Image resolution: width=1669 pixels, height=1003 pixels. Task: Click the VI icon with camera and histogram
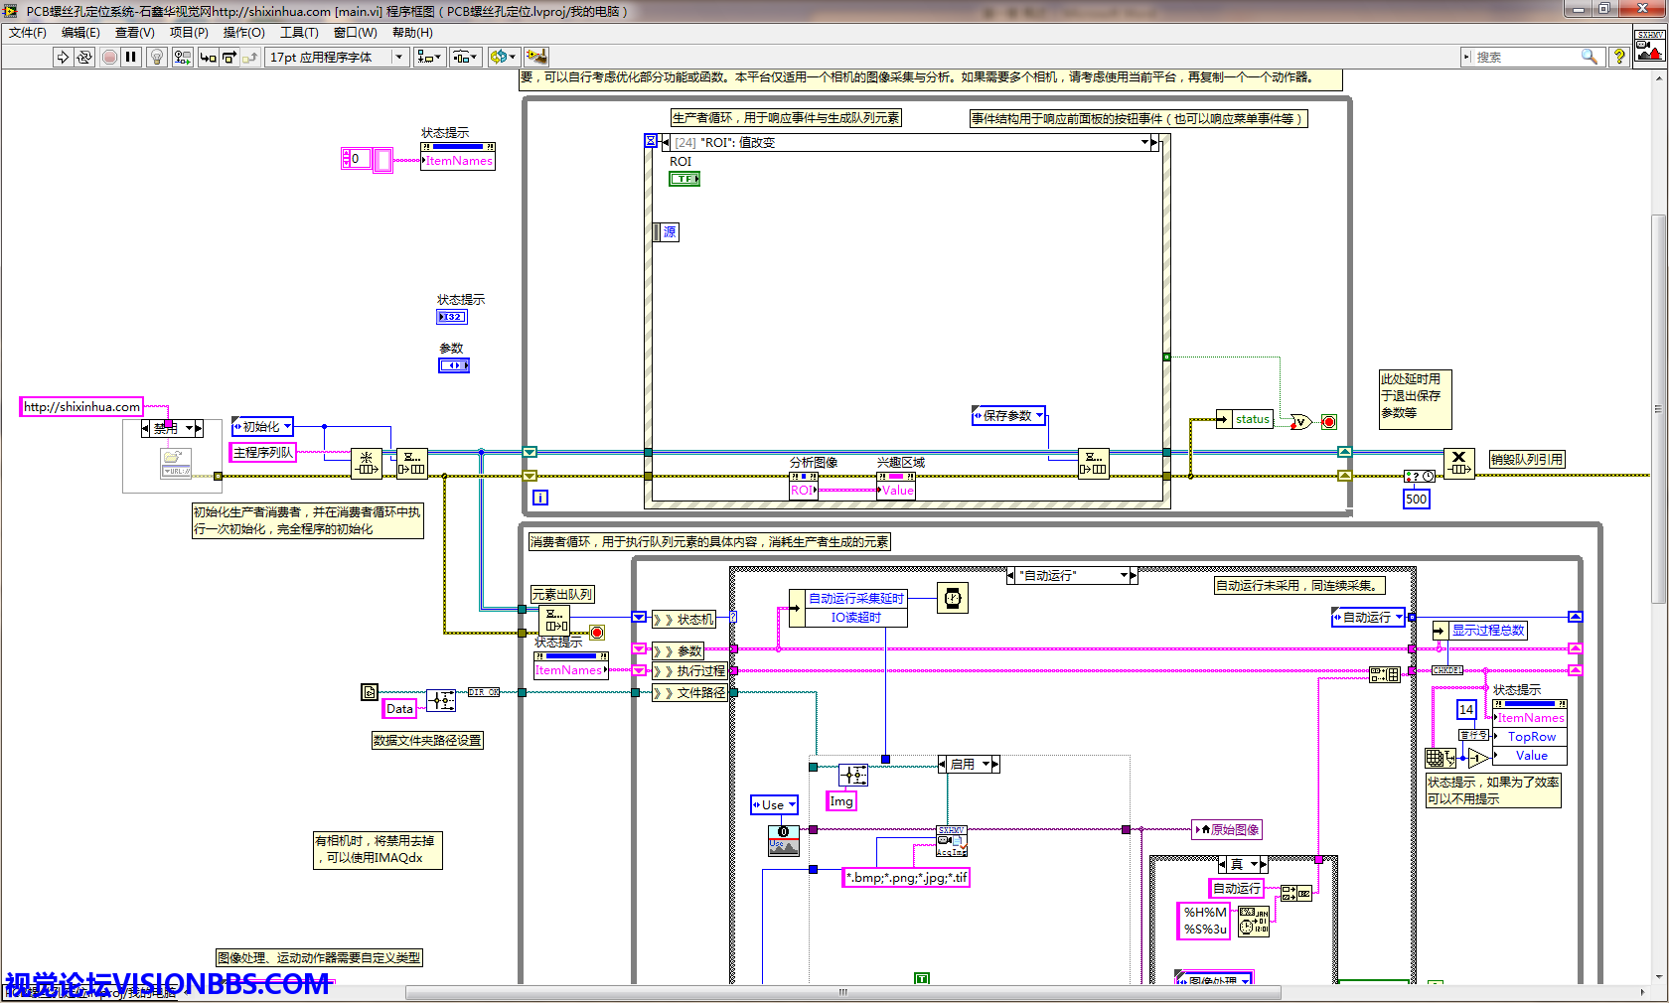(x=1650, y=47)
